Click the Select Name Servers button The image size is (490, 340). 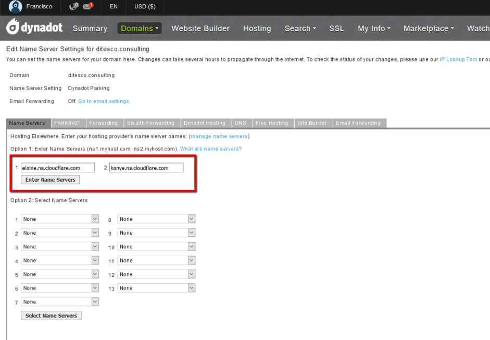[51, 316]
